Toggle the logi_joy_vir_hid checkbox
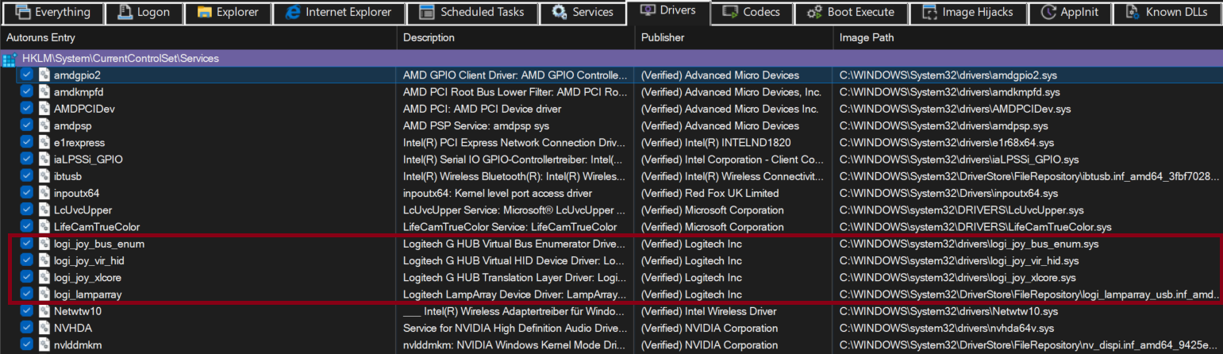Viewport: 1223px width, 354px height. [x=27, y=260]
